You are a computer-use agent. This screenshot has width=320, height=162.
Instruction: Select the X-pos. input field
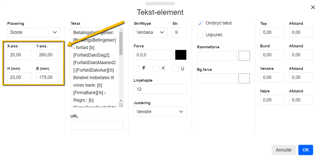[19, 55]
